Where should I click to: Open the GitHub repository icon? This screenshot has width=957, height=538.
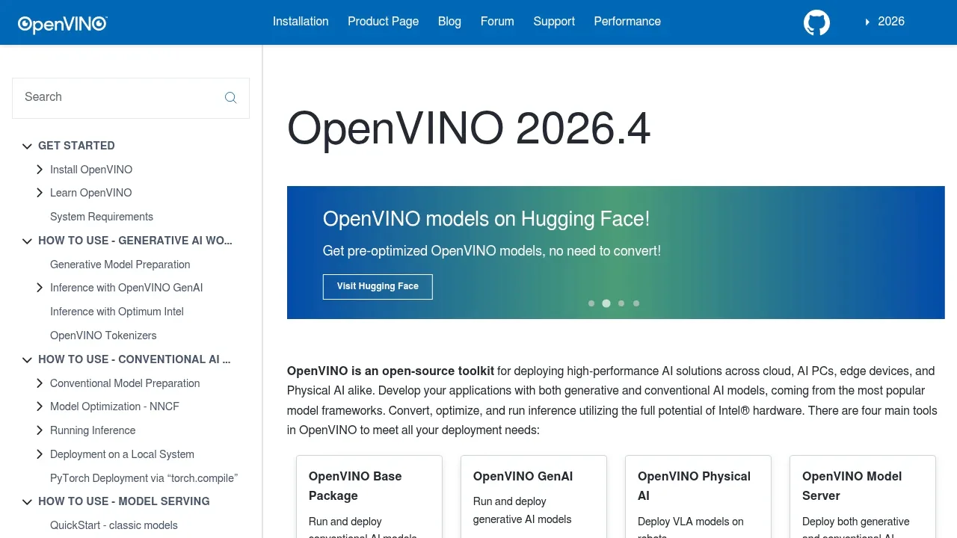pyautogui.click(x=816, y=22)
